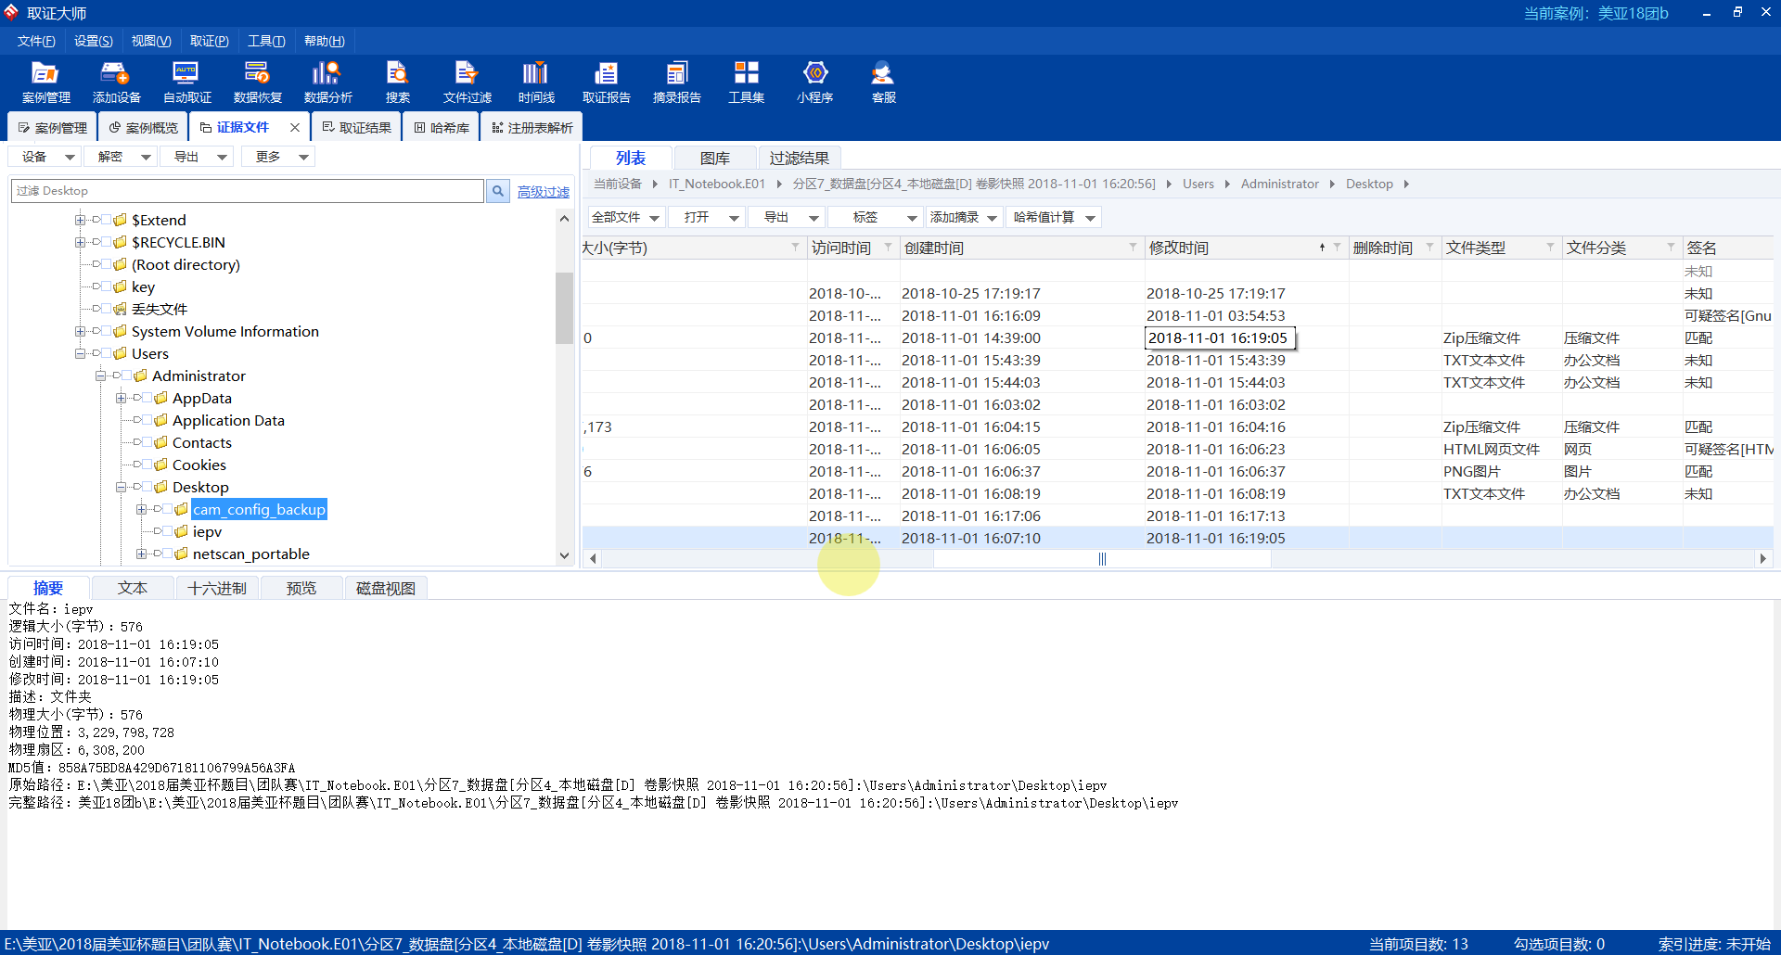Open the 取证(P) menu
Viewport: 1781px width, 955px height.
pyautogui.click(x=210, y=41)
